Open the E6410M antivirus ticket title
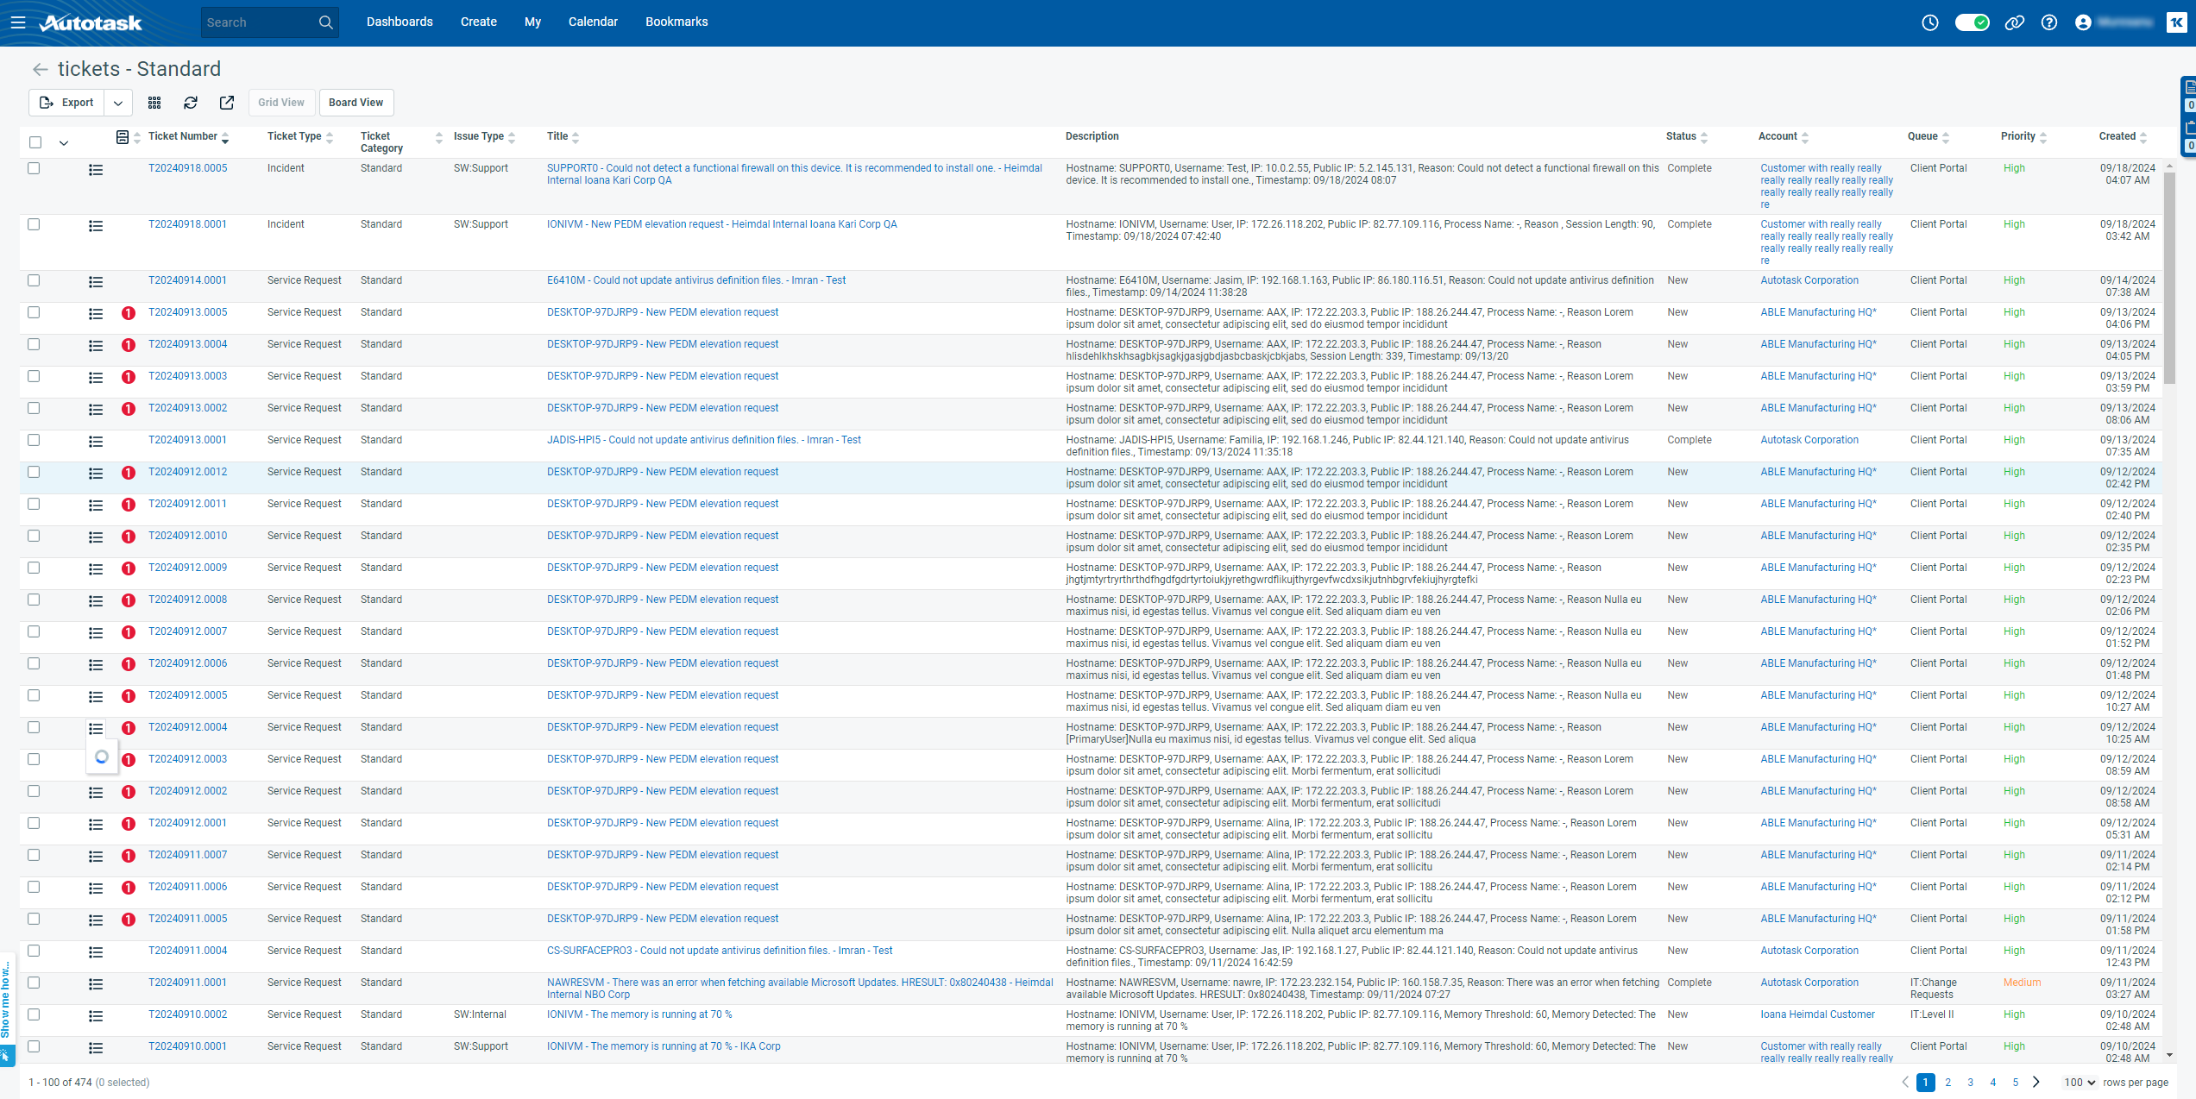This screenshot has height=1099, width=2196. [696, 280]
